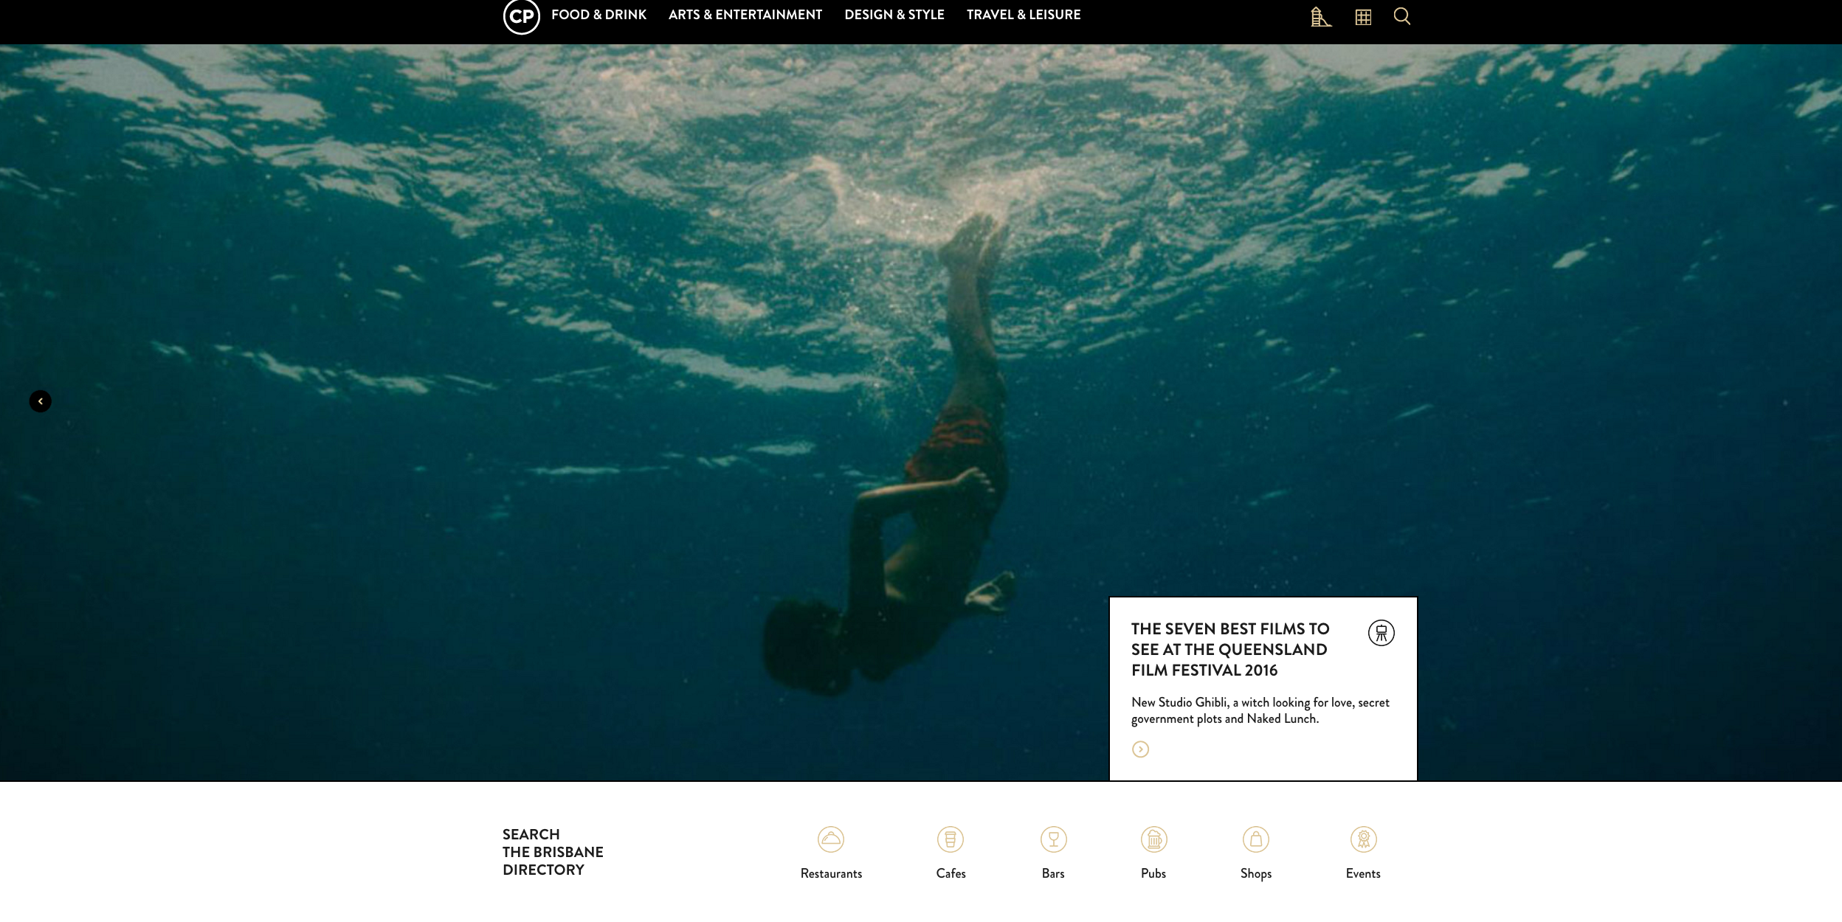Go to previous slide with the left chevron
Viewport: 1842px width, 922px height.
[x=41, y=401]
